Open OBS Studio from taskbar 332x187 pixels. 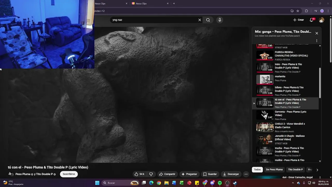pos(227,183)
